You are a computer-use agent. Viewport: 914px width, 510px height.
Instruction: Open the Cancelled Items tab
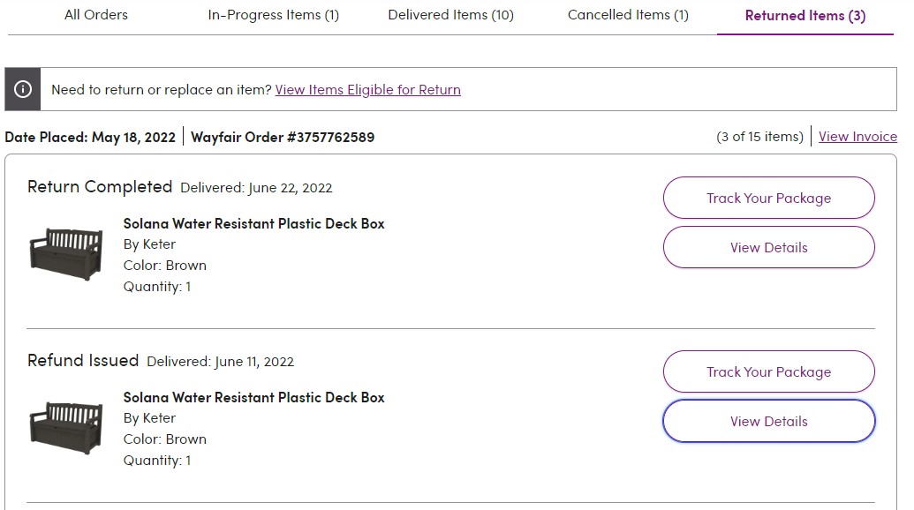pyautogui.click(x=628, y=15)
